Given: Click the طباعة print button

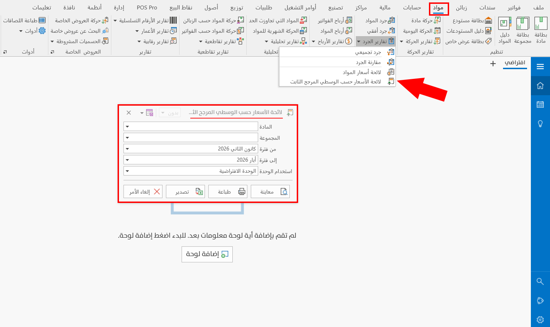Looking at the screenshot, I should [228, 191].
